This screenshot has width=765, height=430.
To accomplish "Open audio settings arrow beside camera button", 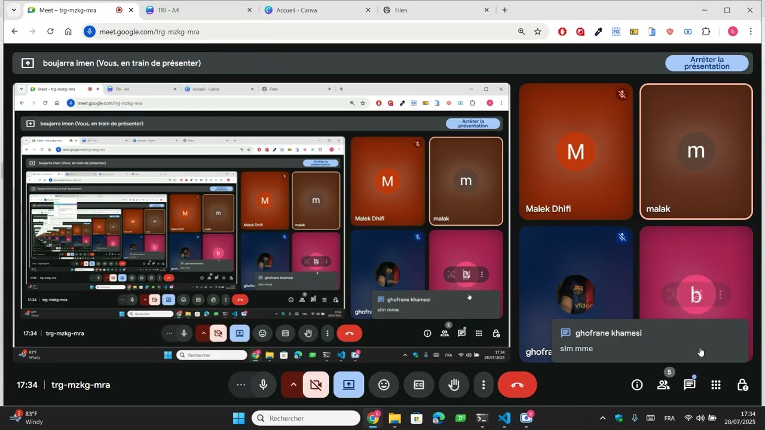I will pos(293,385).
